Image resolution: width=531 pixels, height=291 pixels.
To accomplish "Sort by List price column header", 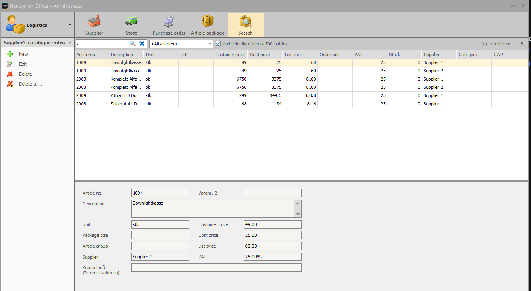I will [300, 55].
